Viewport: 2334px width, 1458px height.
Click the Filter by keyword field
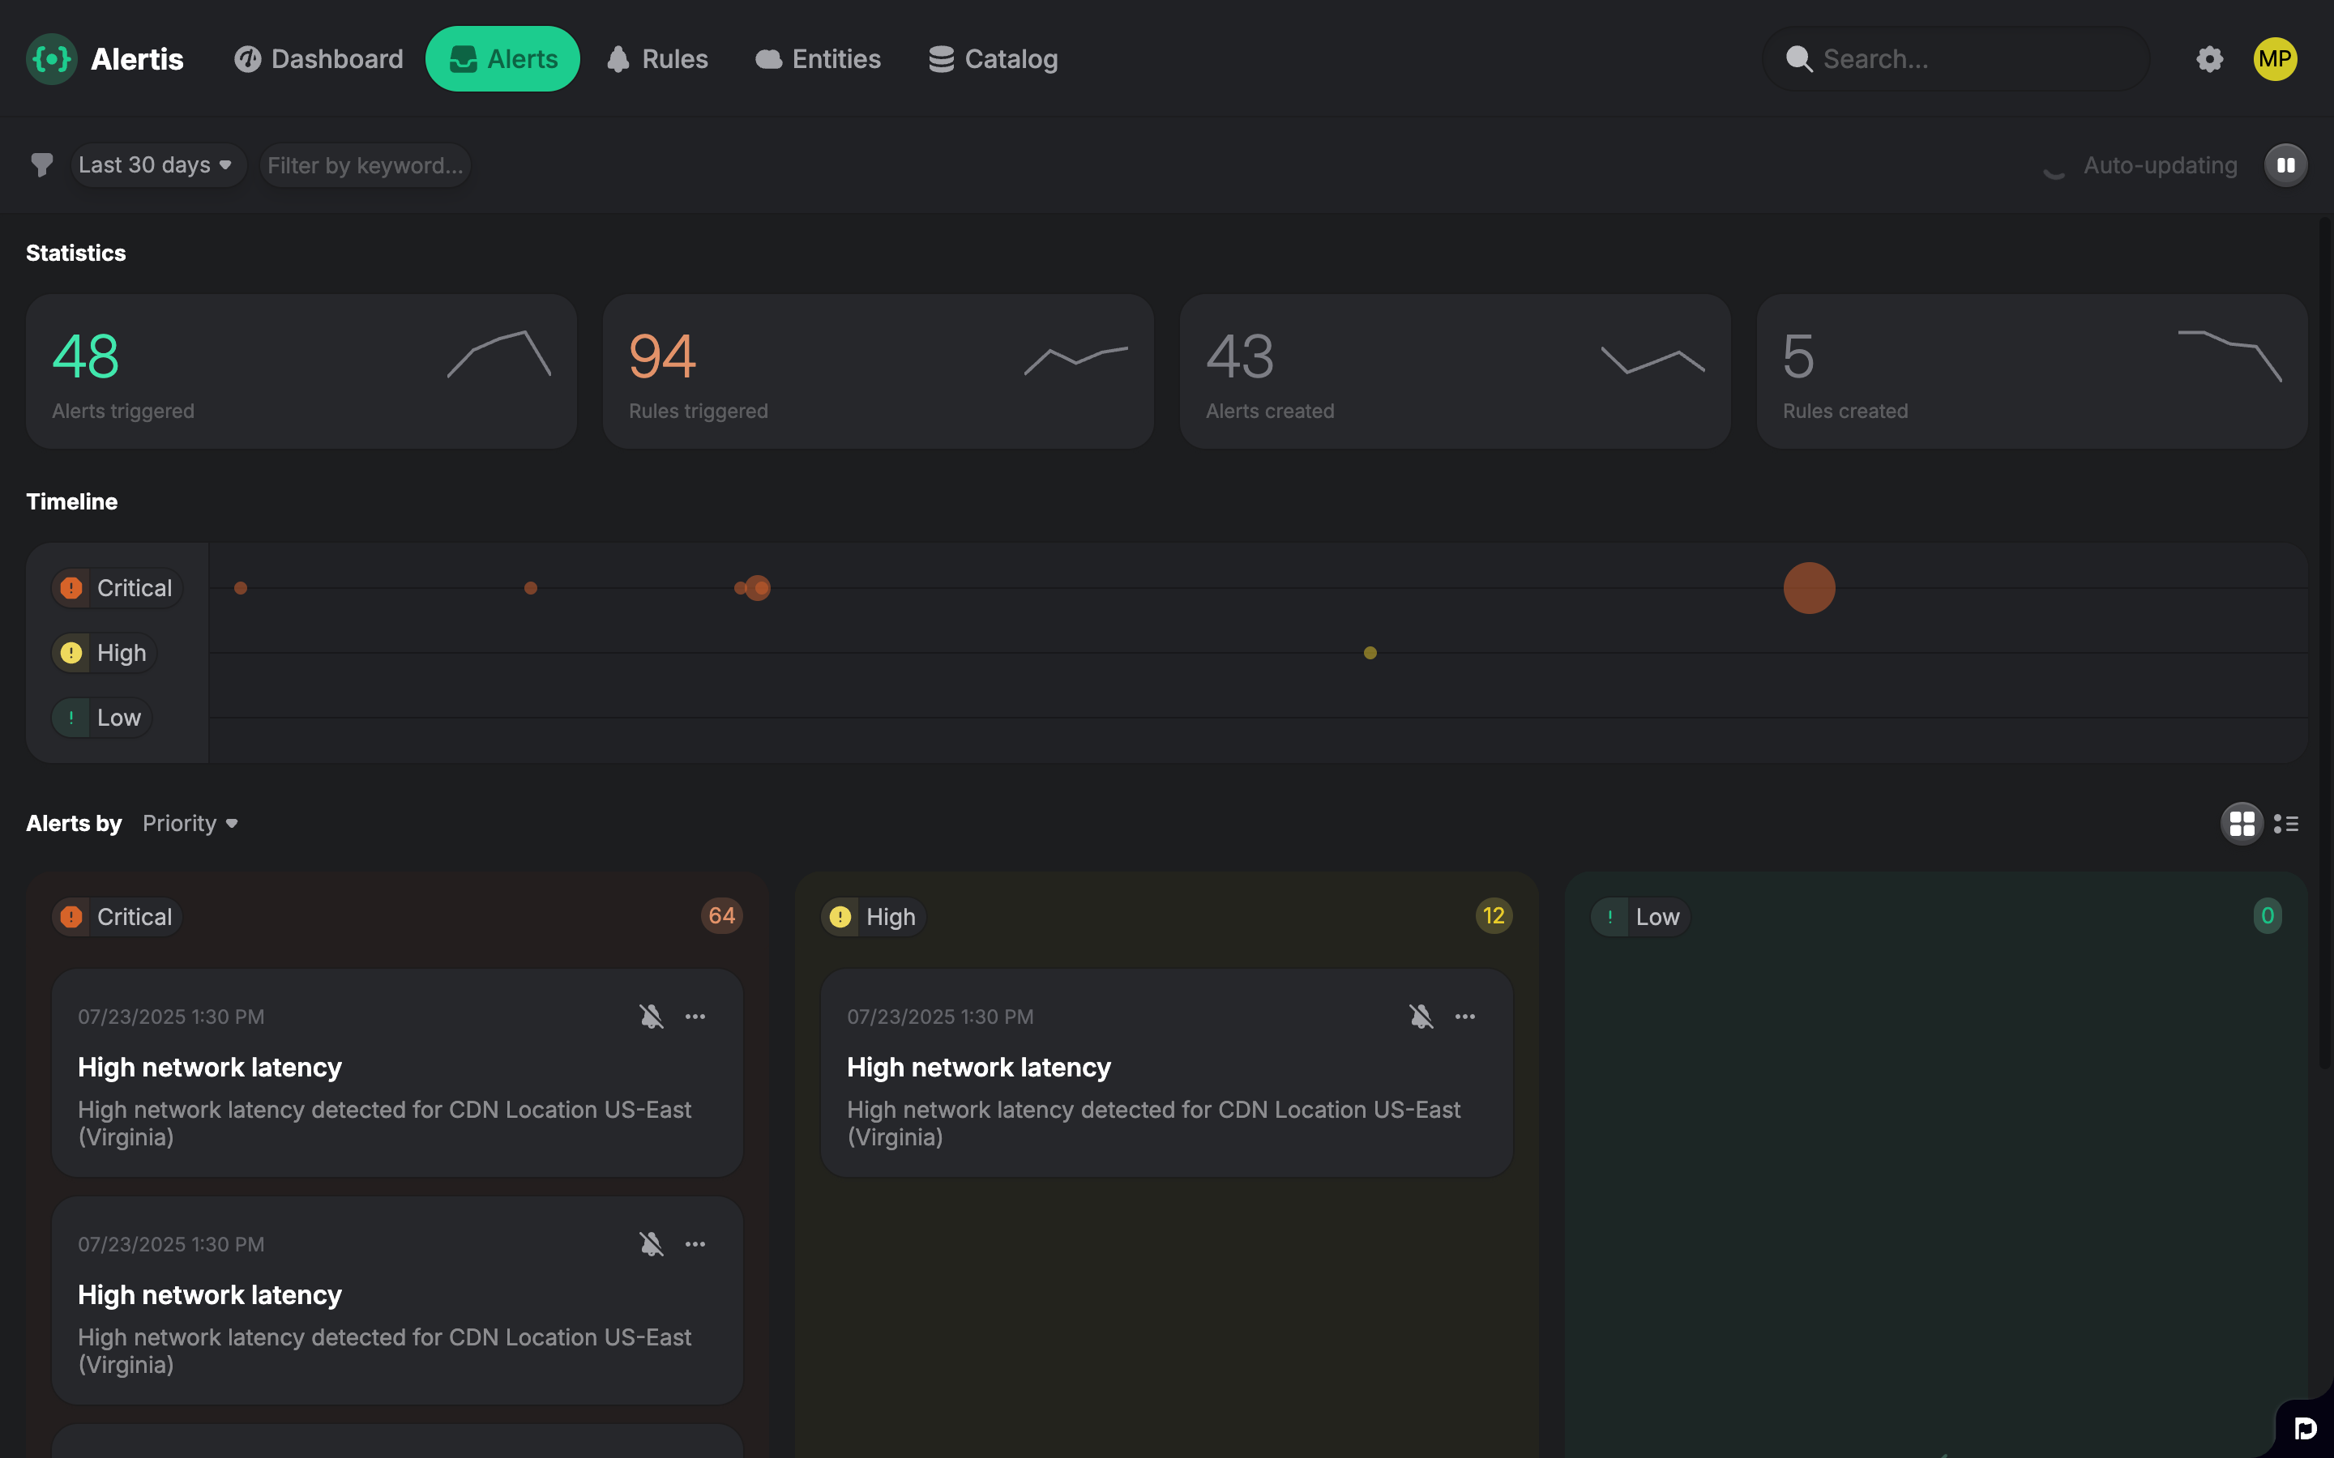365,165
